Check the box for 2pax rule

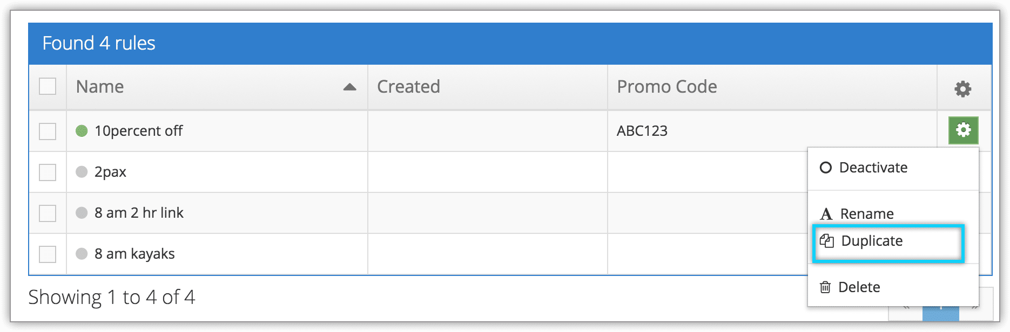[48, 172]
